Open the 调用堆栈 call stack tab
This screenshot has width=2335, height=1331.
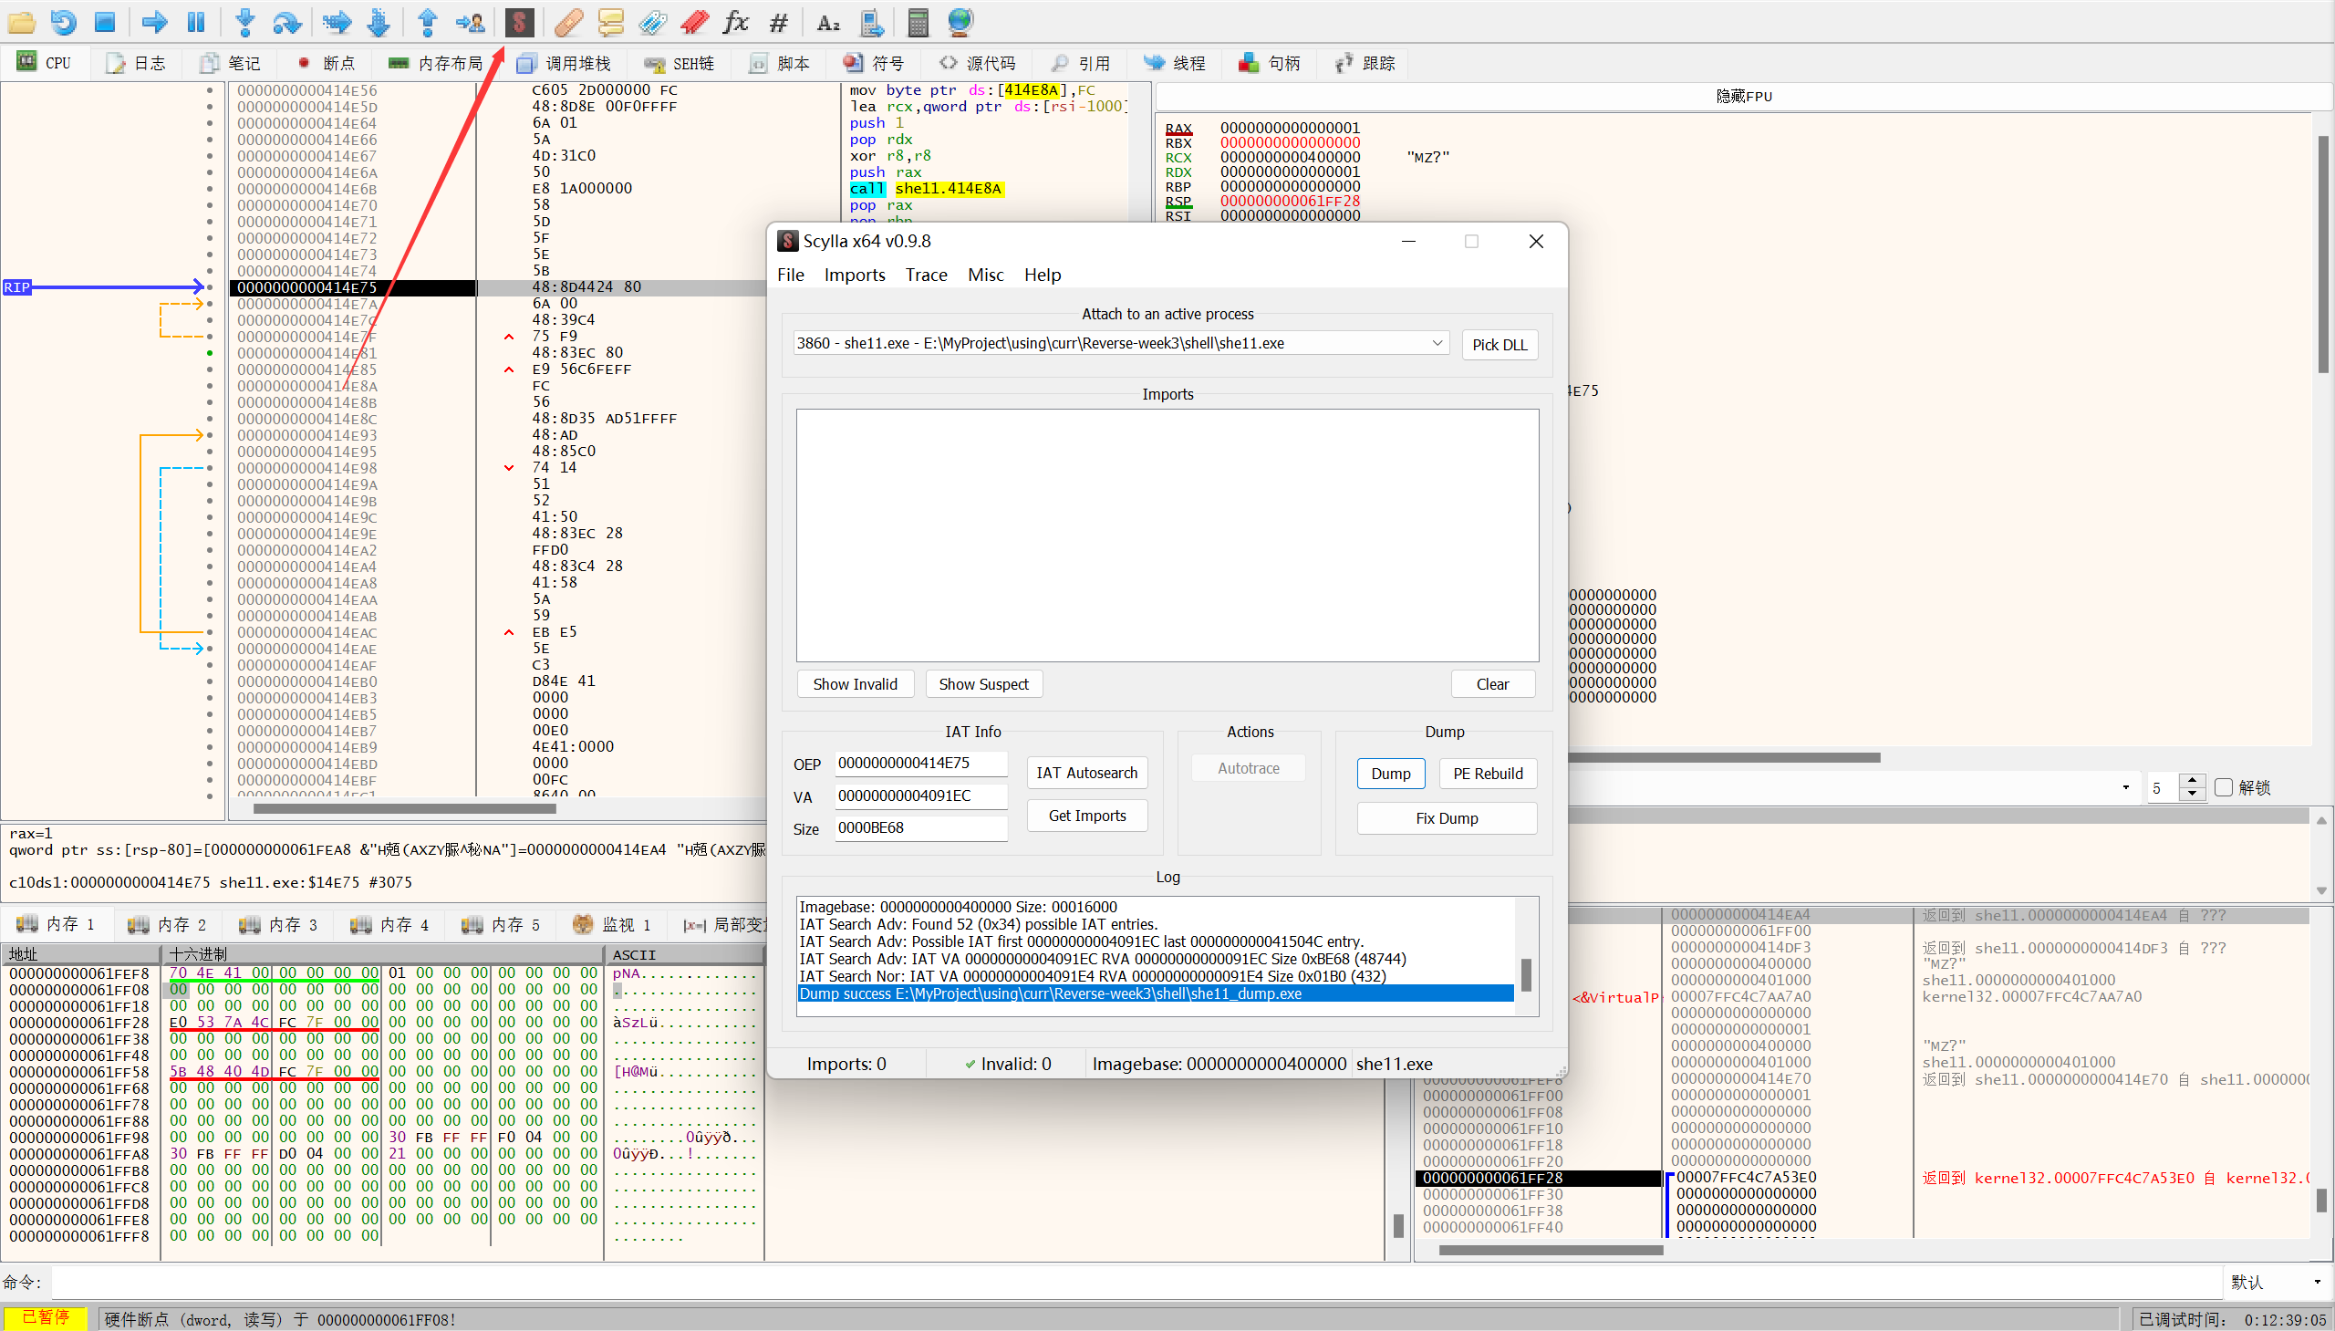click(564, 63)
